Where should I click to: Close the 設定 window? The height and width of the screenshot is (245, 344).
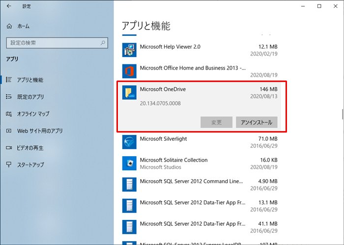point(336,6)
